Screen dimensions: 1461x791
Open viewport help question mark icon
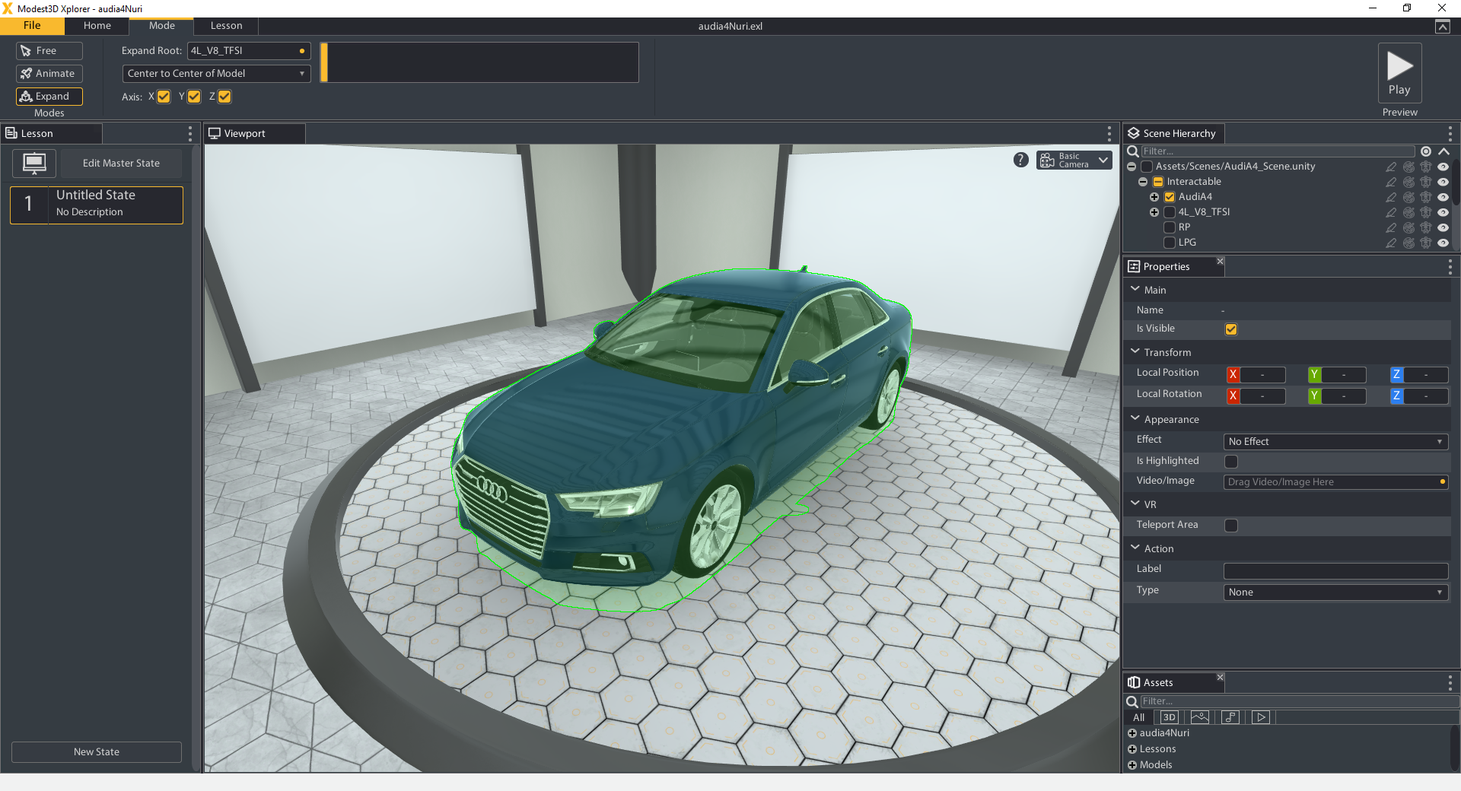[x=1021, y=160]
